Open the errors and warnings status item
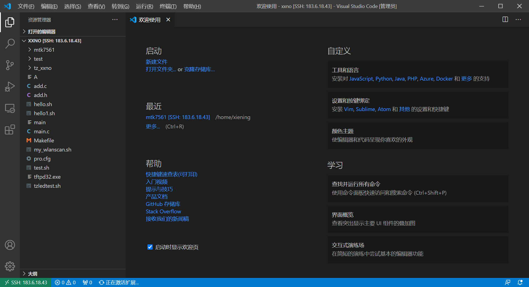The image size is (529, 287). pos(65,282)
